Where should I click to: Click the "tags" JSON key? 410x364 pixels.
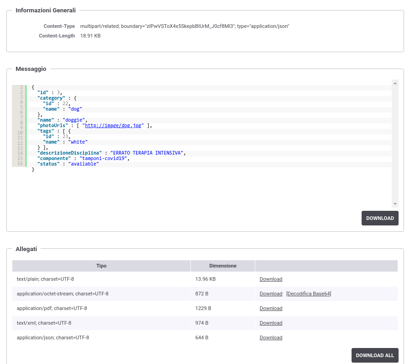click(x=46, y=131)
